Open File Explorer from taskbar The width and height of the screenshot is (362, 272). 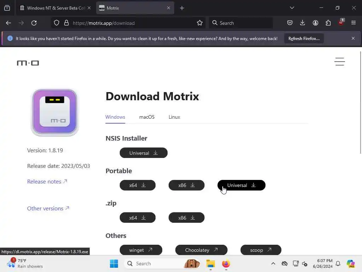pyautogui.click(x=211, y=263)
